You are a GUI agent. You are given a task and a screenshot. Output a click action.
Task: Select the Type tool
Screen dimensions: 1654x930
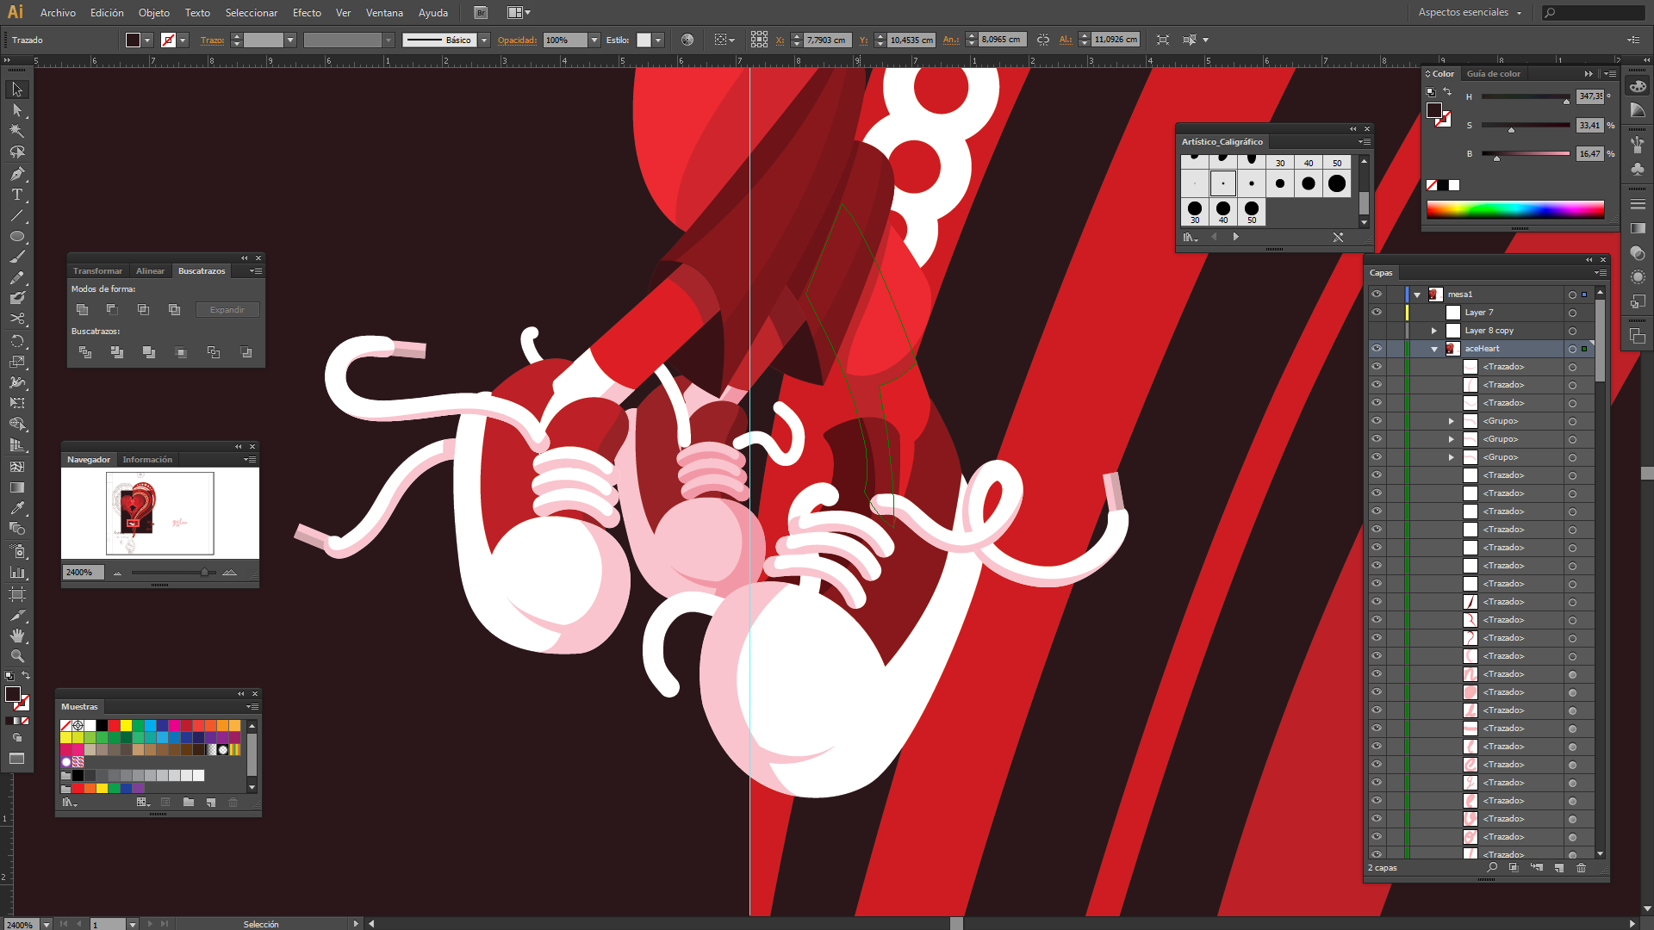coord(16,195)
